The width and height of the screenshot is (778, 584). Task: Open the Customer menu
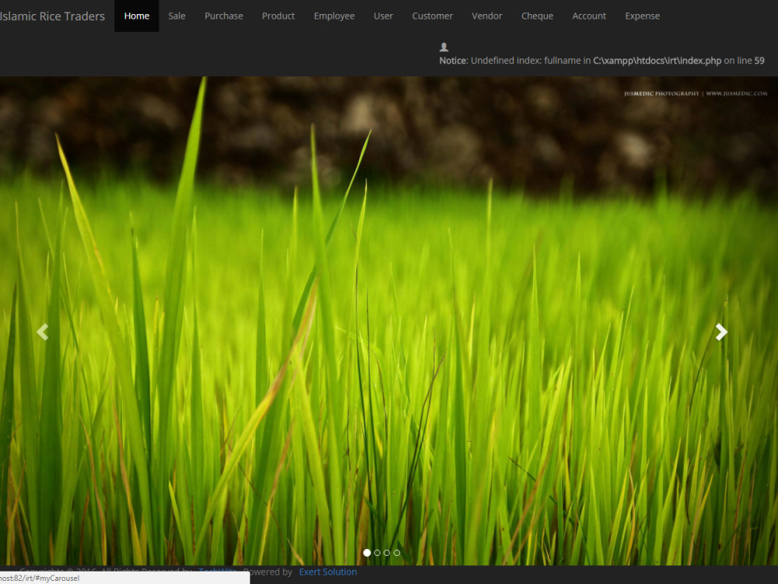(432, 16)
